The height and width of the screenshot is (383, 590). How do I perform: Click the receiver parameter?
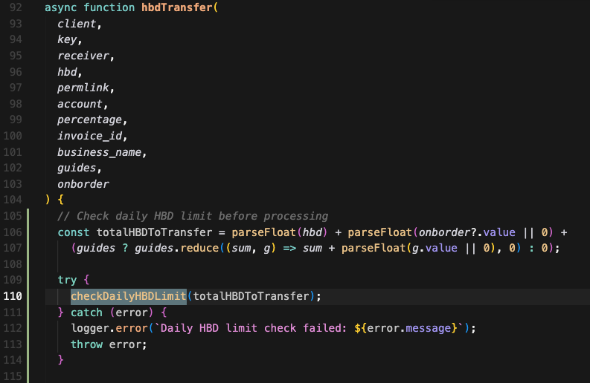84,56
